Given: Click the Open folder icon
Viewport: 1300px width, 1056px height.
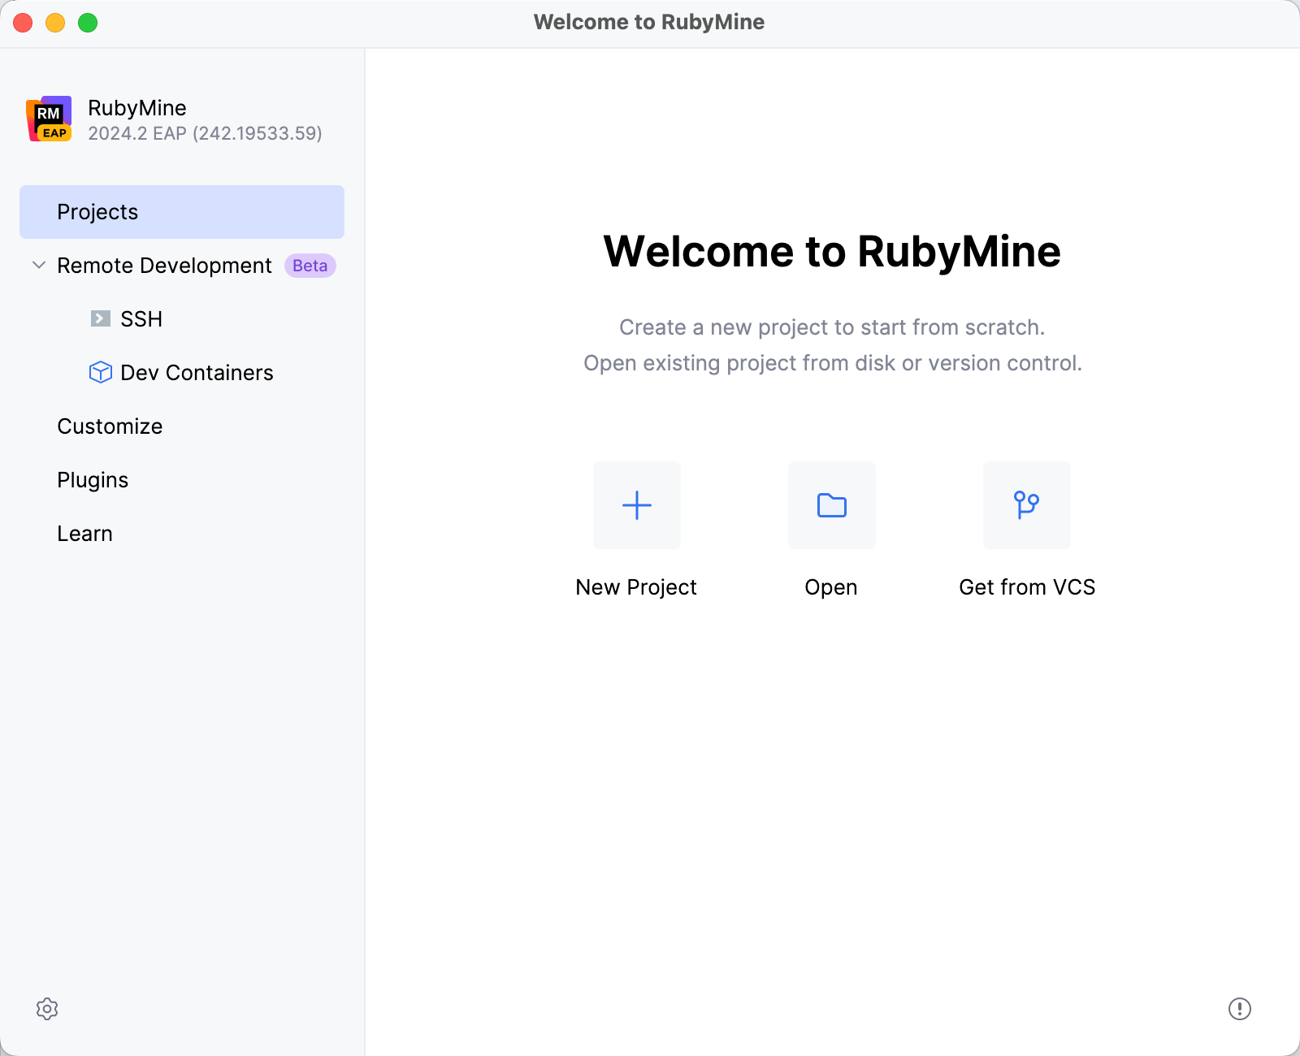Looking at the screenshot, I should 832,505.
